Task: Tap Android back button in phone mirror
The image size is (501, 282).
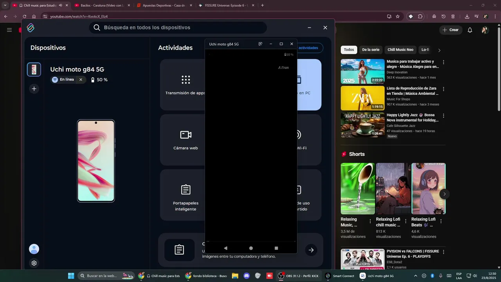Action: click(225, 248)
